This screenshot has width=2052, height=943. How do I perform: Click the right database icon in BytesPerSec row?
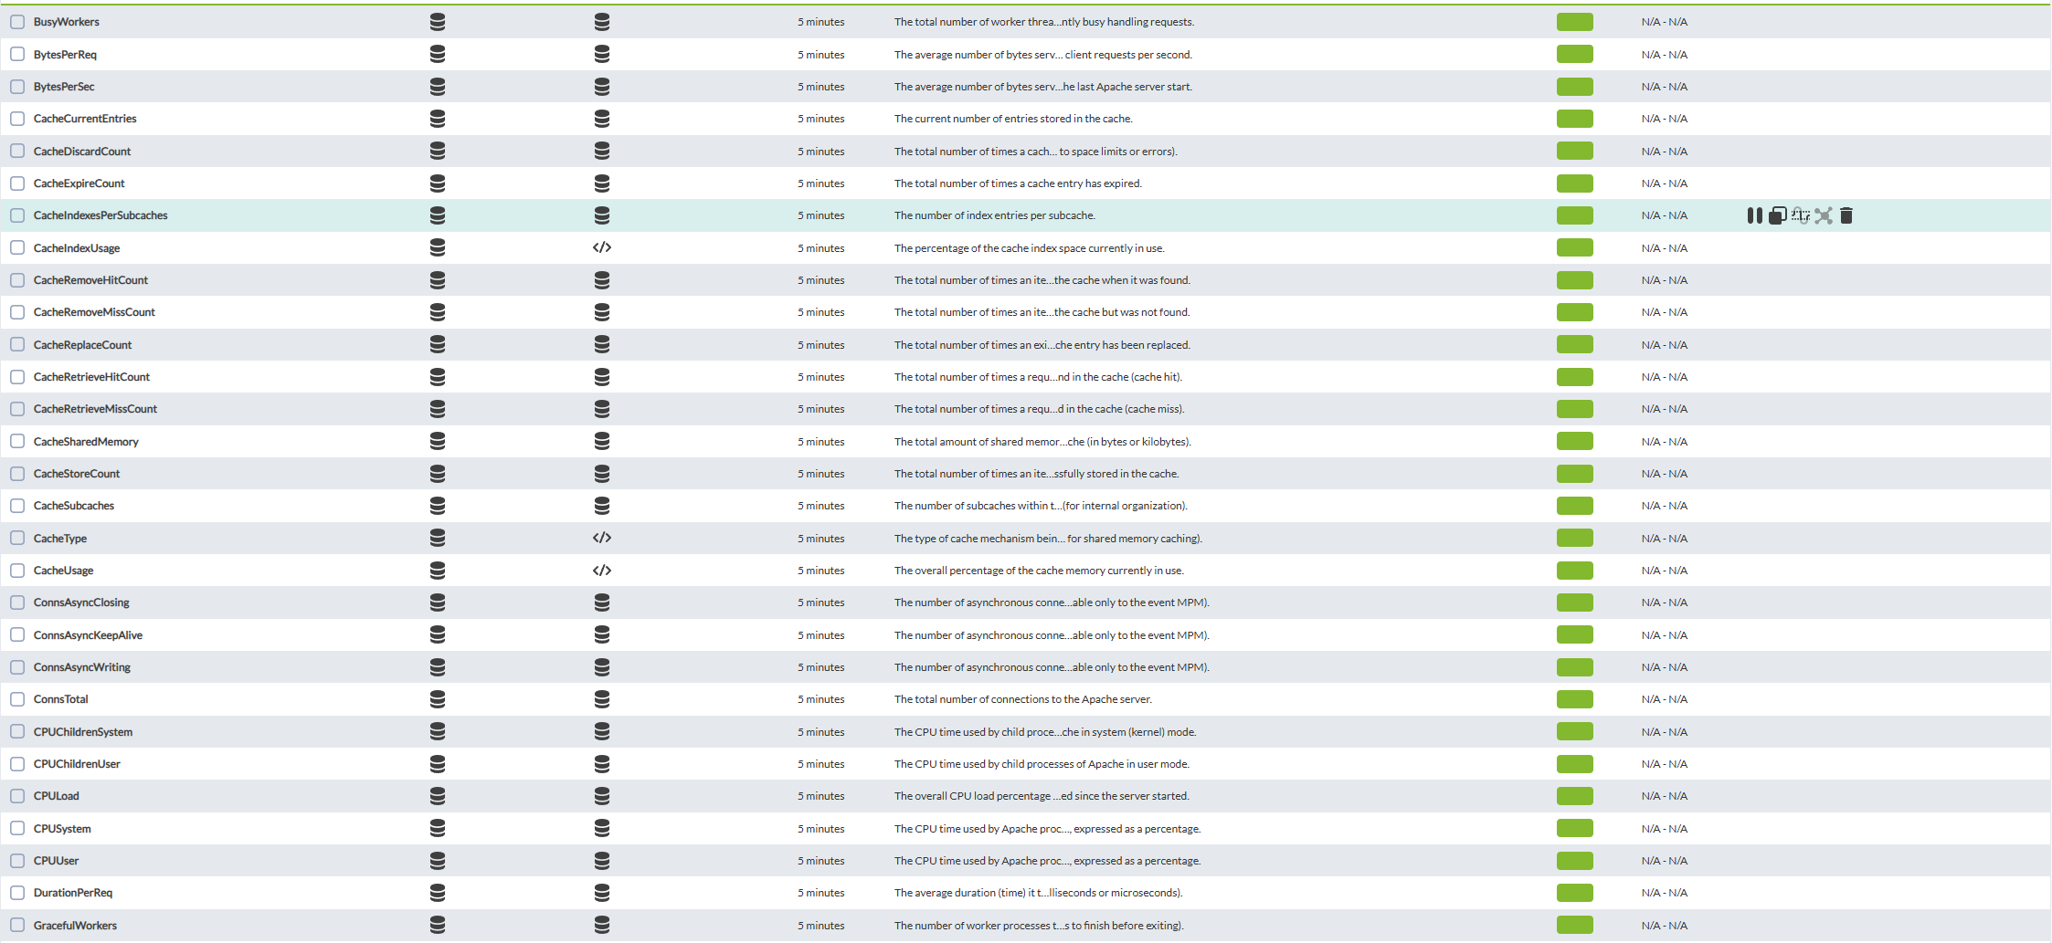(x=602, y=87)
